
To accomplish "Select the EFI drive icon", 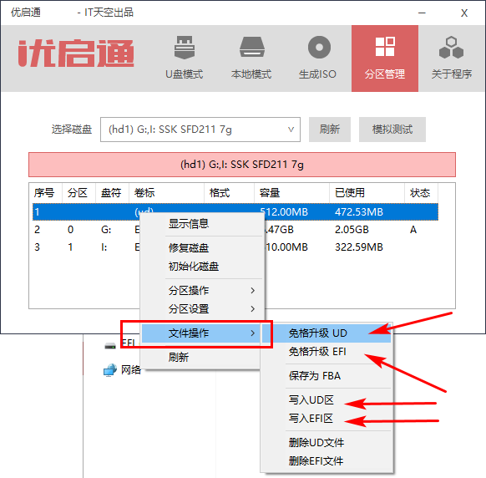I will click(x=110, y=346).
